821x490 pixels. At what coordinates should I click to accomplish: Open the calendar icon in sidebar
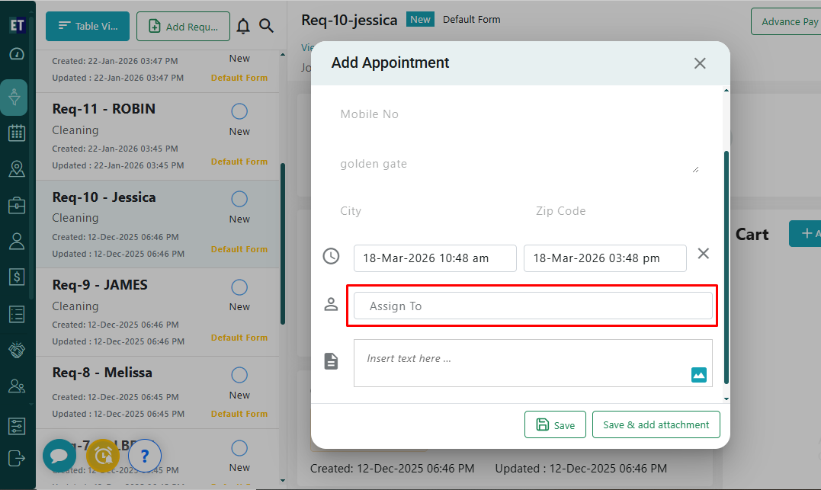[16, 133]
